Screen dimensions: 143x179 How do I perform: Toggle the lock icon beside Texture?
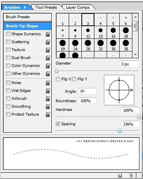point(48,50)
